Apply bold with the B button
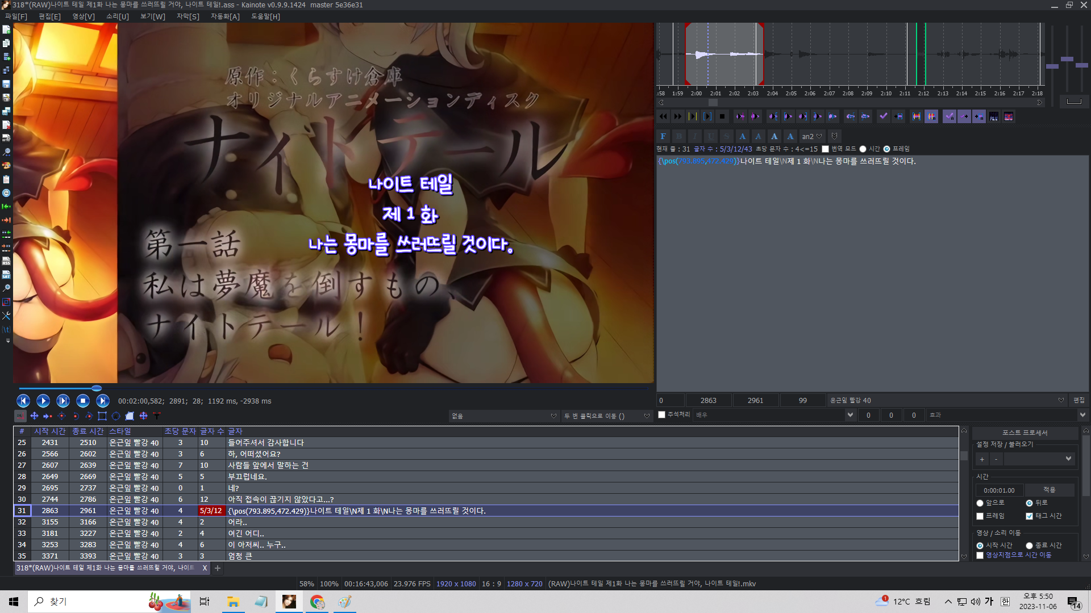The height and width of the screenshot is (613, 1091). click(679, 136)
